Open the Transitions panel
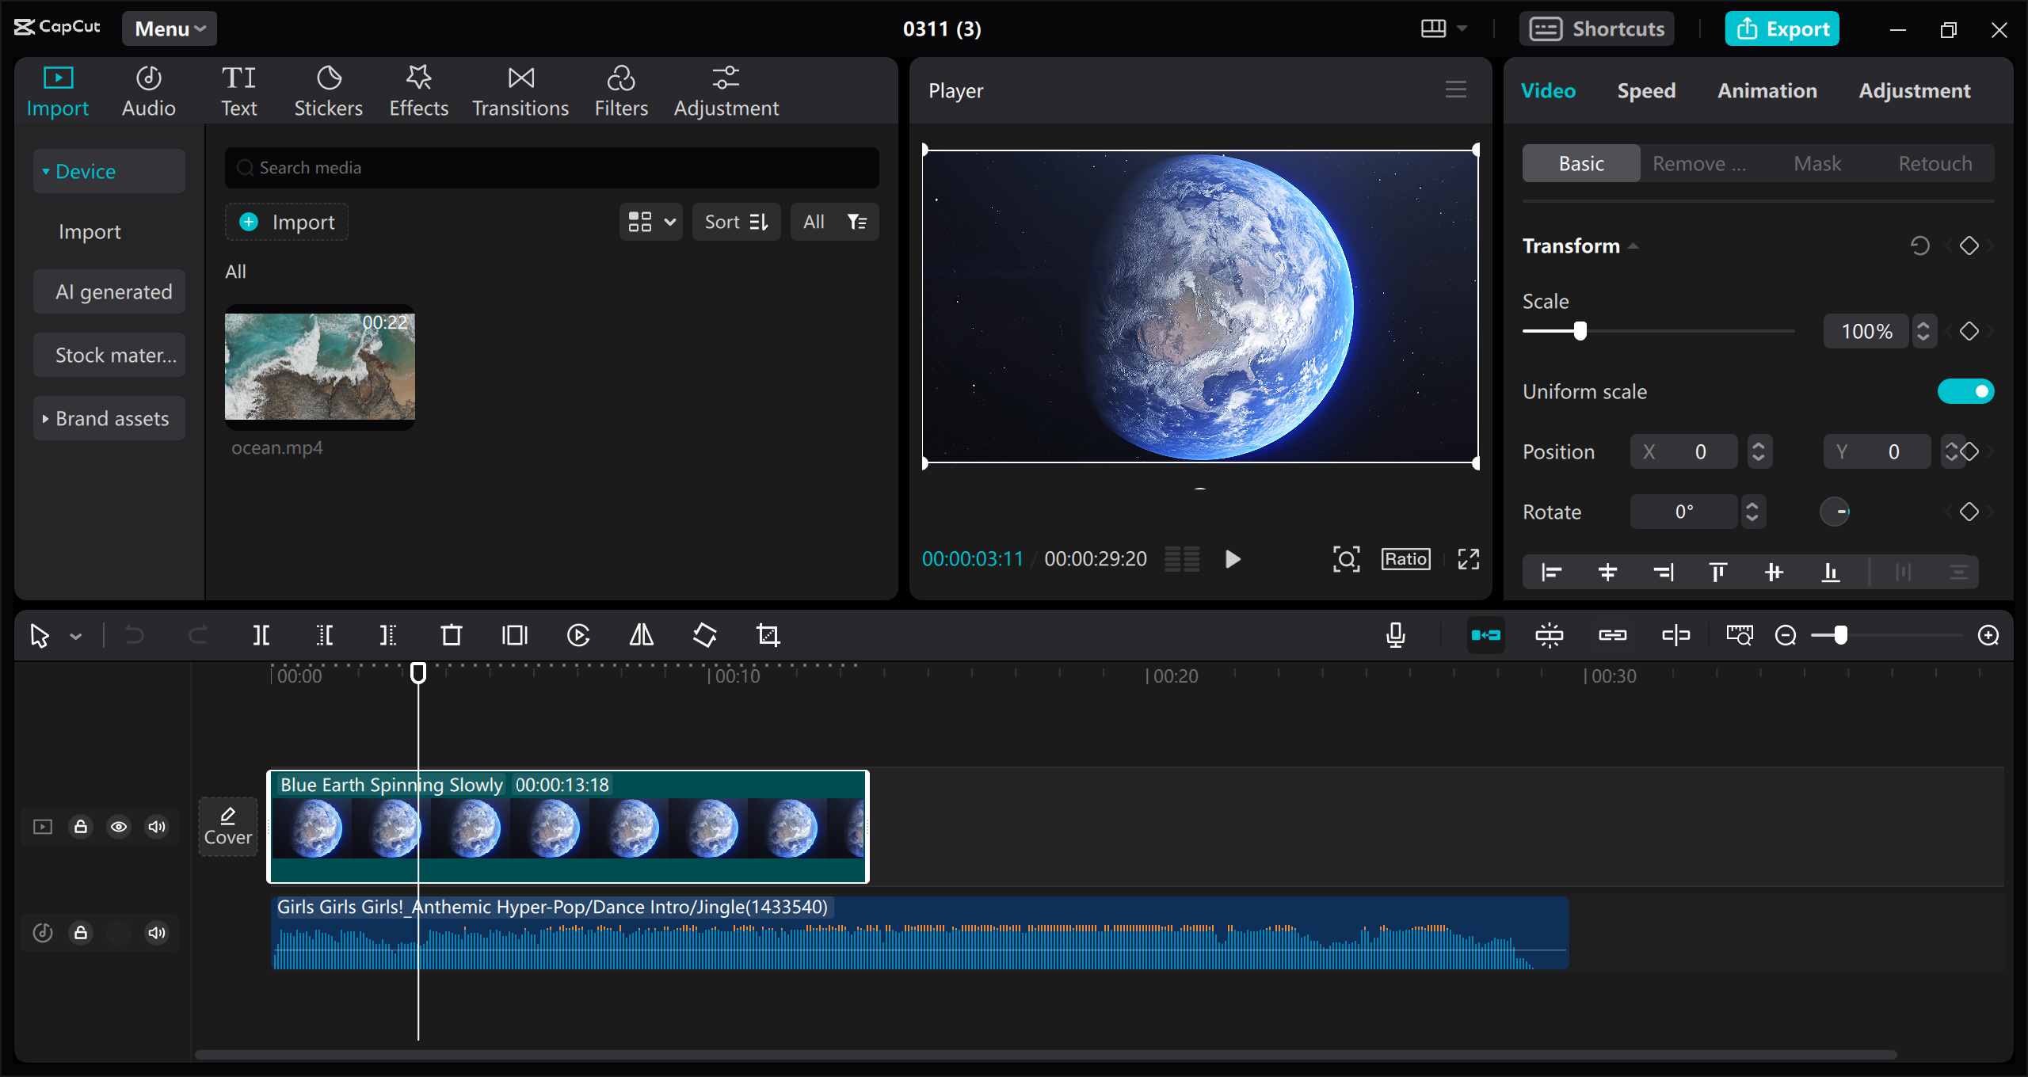Image resolution: width=2028 pixels, height=1077 pixels. click(520, 89)
